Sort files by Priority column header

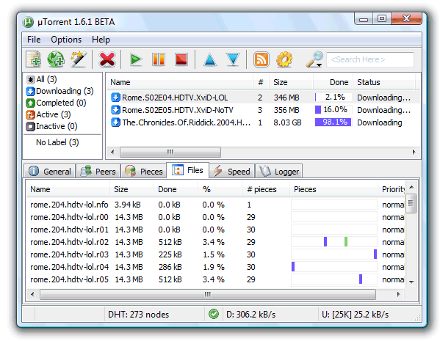[x=392, y=189]
